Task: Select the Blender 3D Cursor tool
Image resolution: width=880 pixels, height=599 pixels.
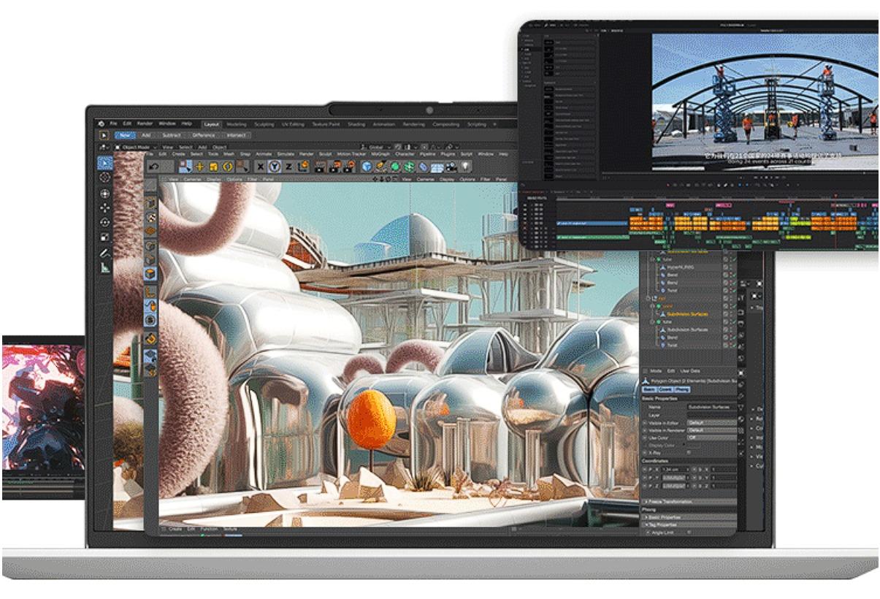Action: pyautogui.click(x=105, y=178)
